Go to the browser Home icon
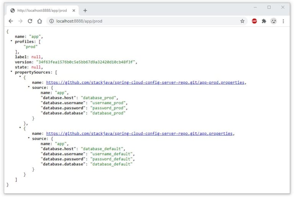294x197 pixels. (x=39, y=21)
